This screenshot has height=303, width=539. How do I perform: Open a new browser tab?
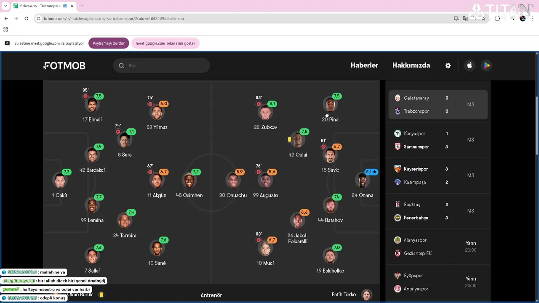82,6
